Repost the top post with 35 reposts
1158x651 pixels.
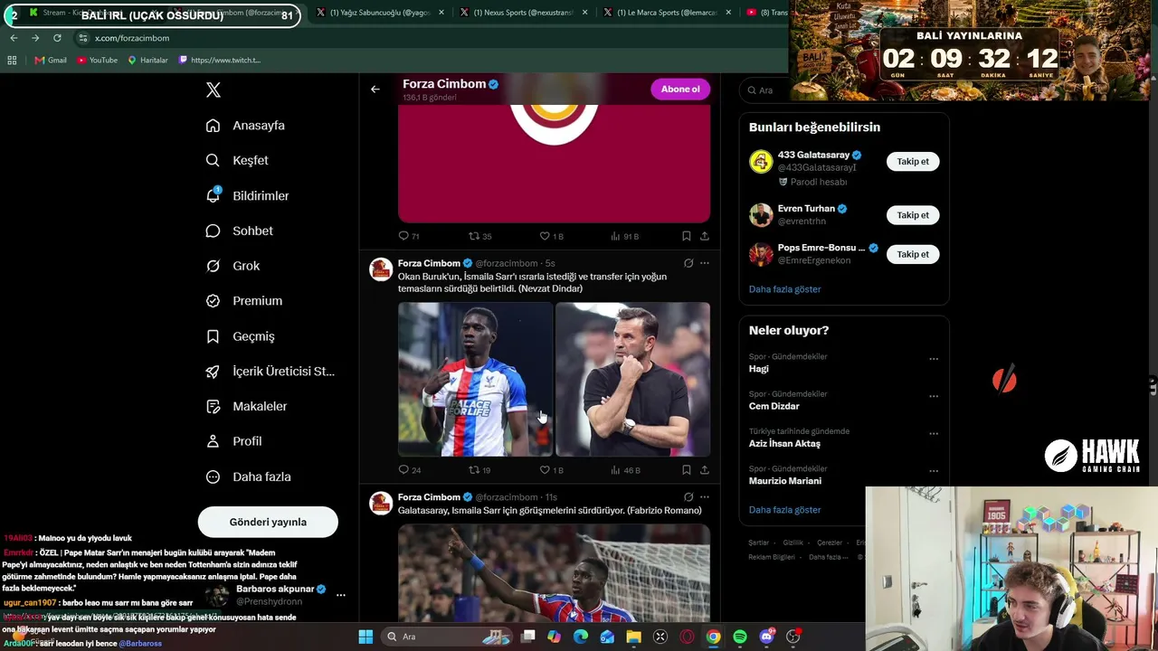tap(479, 236)
